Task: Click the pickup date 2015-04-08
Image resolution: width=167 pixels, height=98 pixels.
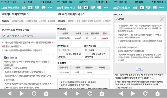Action: 64,72
